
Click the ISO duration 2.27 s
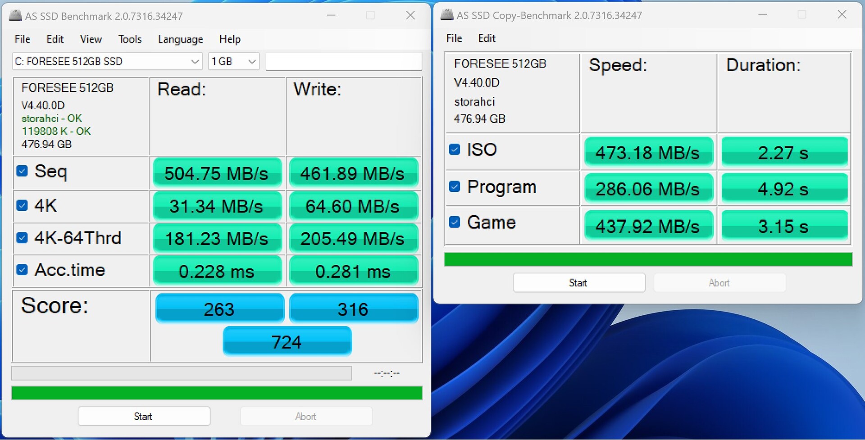pyautogui.click(x=784, y=152)
